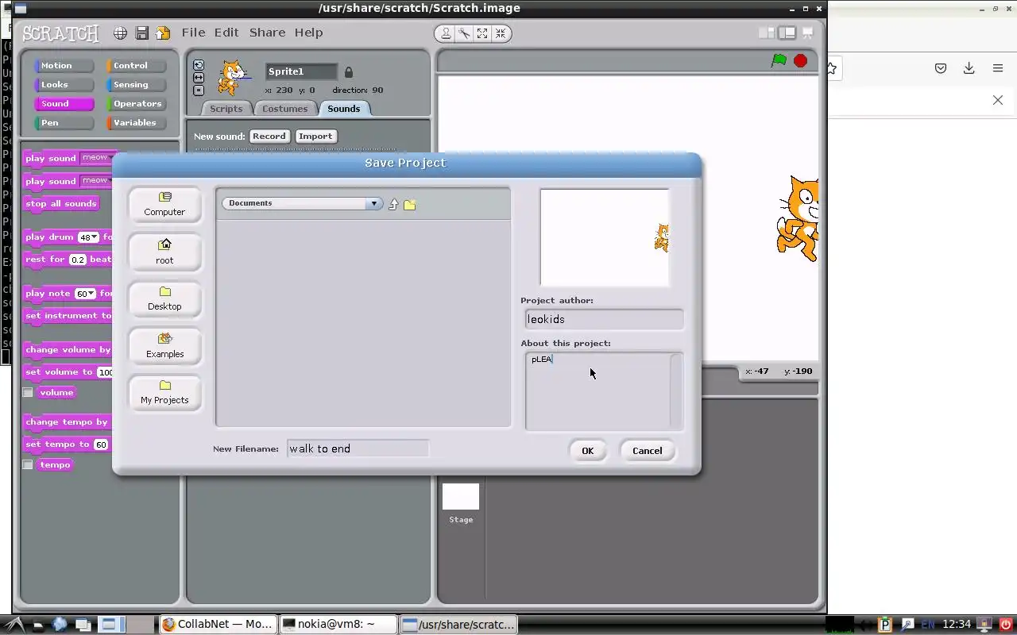Select the Sensing block category

point(136,85)
